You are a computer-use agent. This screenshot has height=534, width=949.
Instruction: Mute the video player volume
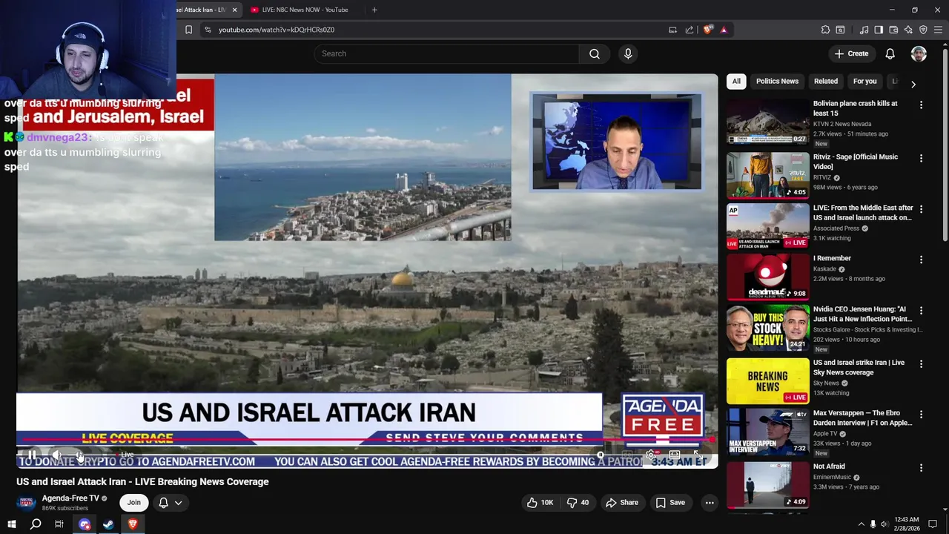click(x=56, y=455)
